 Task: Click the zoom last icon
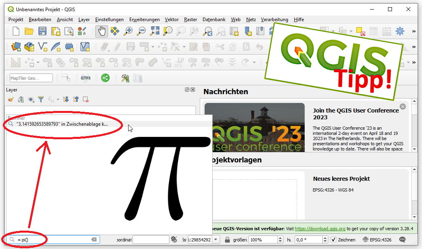207,32
